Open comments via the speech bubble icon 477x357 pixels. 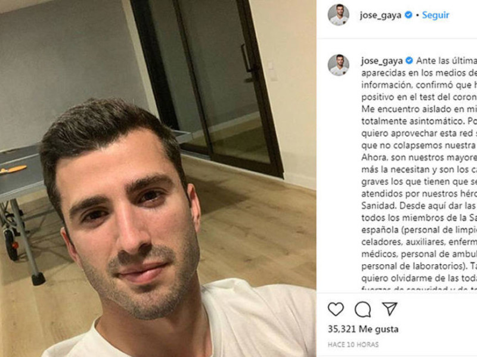point(363,309)
